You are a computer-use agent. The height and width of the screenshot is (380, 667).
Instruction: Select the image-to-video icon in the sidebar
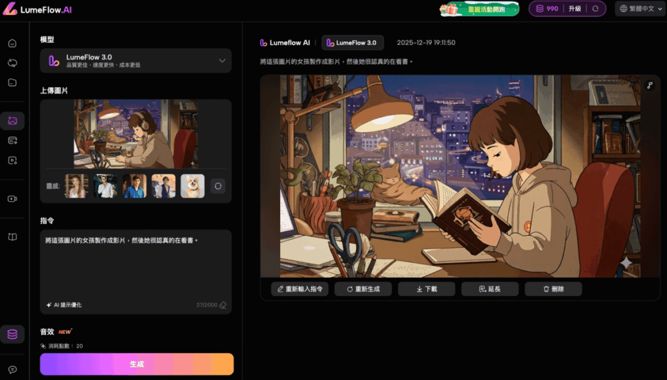(12, 120)
